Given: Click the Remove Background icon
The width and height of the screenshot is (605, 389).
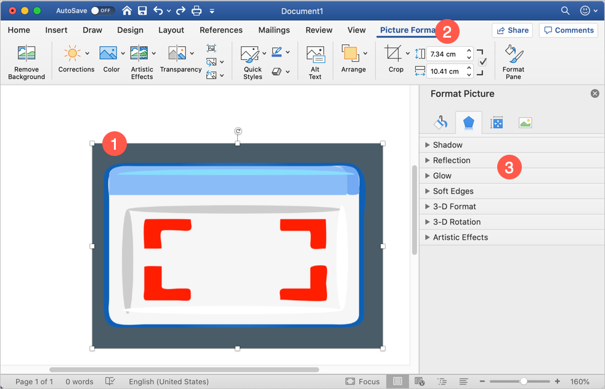Looking at the screenshot, I should 26,54.
